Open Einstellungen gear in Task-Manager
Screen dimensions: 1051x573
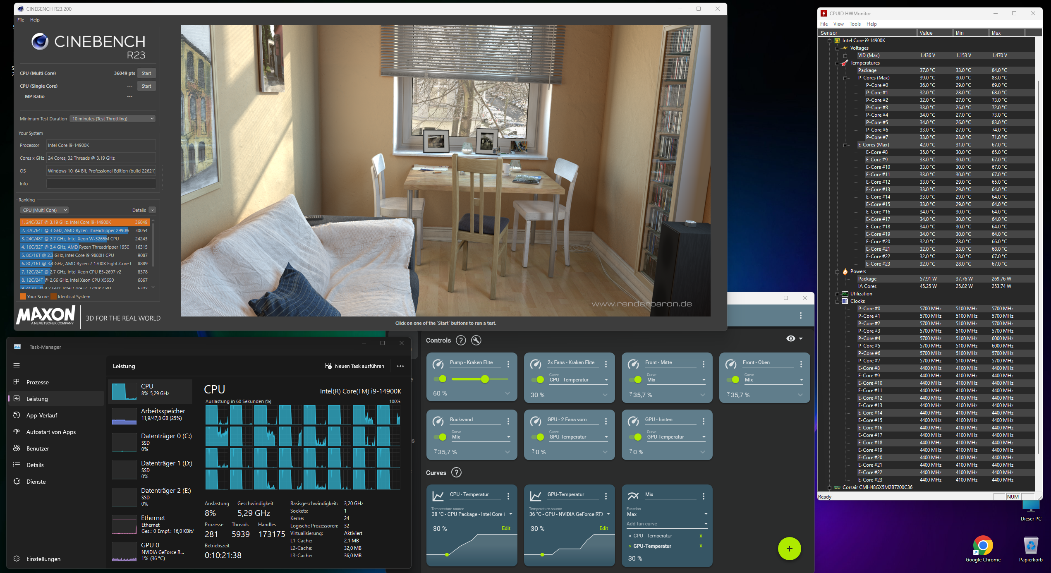[17, 559]
